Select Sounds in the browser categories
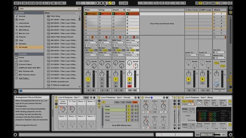This screenshot has width=246, height=138. (22, 16)
